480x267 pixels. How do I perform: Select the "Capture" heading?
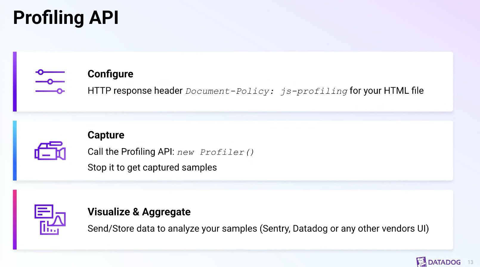[x=106, y=135]
